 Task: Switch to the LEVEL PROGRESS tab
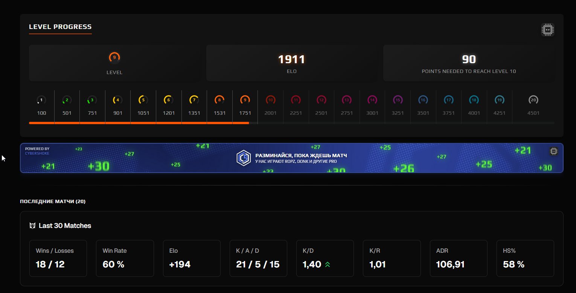[x=60, y=27]
